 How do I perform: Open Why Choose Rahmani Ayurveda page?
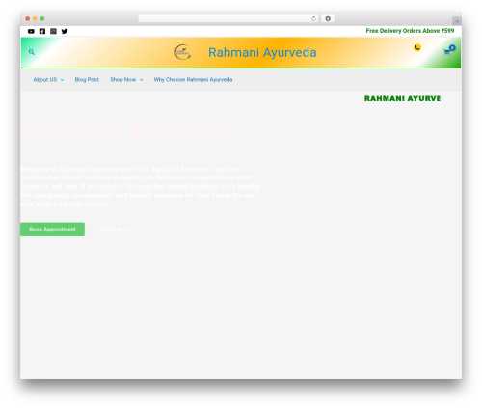pyautogui.click(x=193, y=79)
